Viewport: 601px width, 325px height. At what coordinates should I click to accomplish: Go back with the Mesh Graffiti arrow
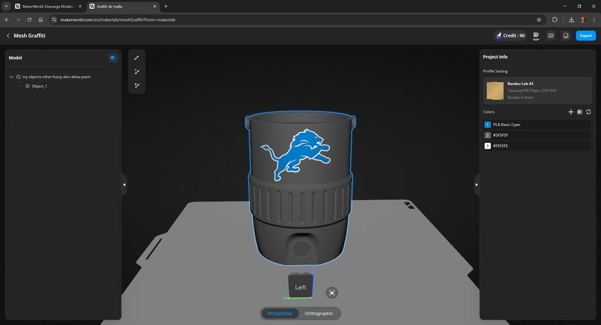tap(8, 36)
